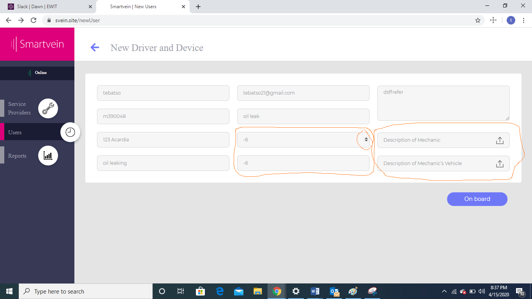Click the spinner arrows on the -6 field
Viewport: 532px width, 299px height.
366,139
